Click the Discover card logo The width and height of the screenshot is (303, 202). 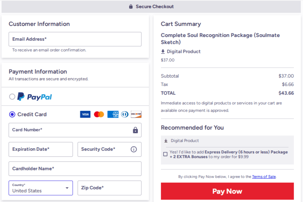(x=136, y=114)
